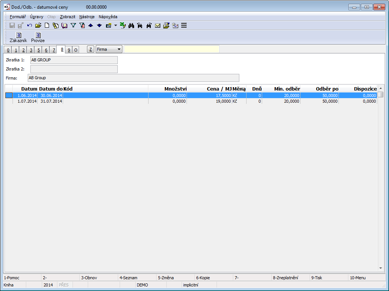This screenshot has height=291, width=389.
Task: Open the Formulář menu
Action: (x=17, y=17)
